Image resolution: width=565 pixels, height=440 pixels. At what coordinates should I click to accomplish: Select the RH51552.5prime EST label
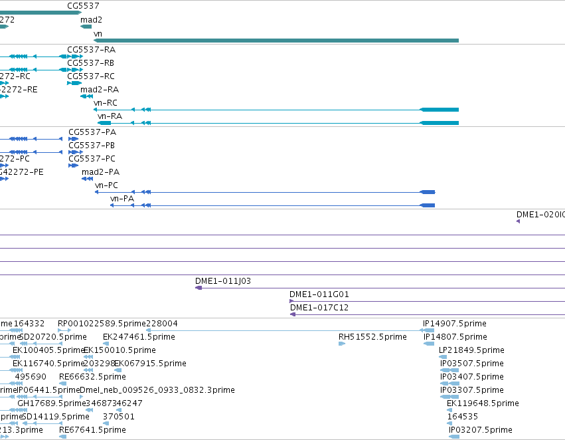click(372, 337)
